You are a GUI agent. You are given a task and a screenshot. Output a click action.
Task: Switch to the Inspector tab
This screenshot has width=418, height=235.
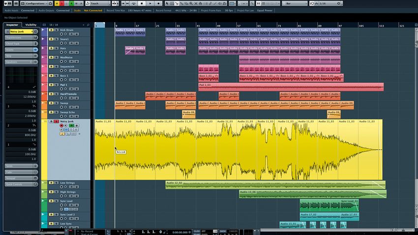pos(12,25)
